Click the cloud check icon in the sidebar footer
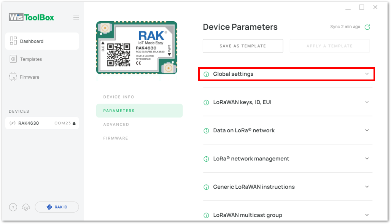Viewport: 391px width, 224px height. pos(26,207)
